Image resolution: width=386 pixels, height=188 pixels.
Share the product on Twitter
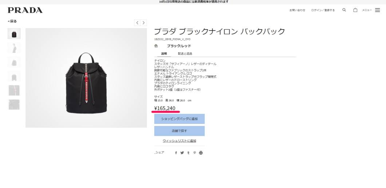point(182,153)
